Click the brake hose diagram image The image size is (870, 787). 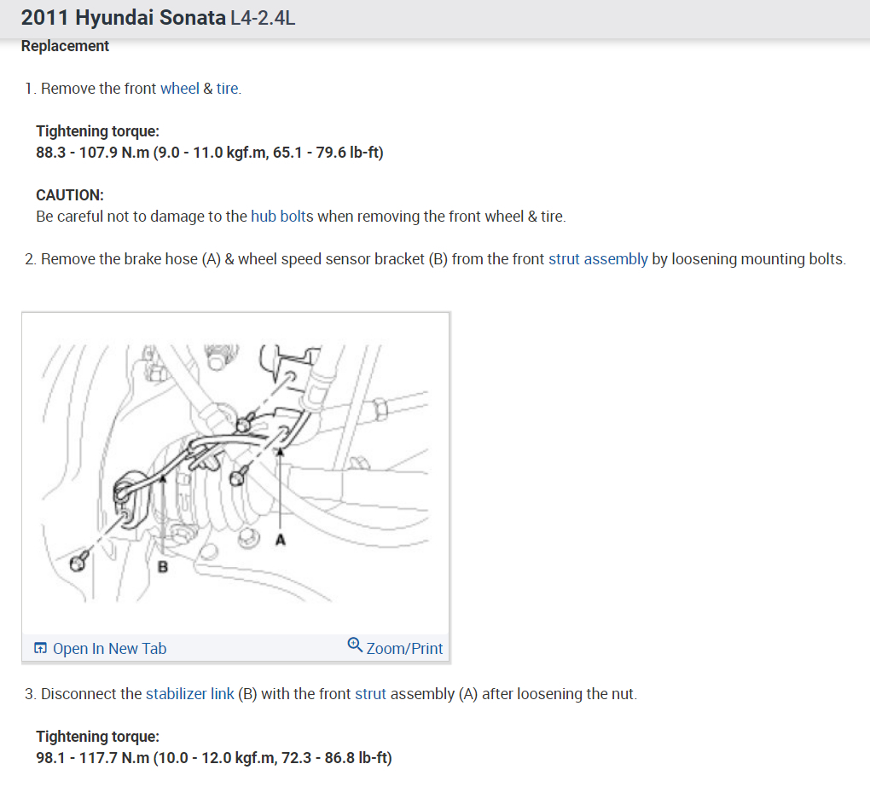[x=235, y=473]
